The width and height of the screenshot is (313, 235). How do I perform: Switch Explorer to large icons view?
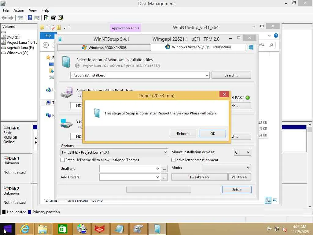(x=275, y=200)
